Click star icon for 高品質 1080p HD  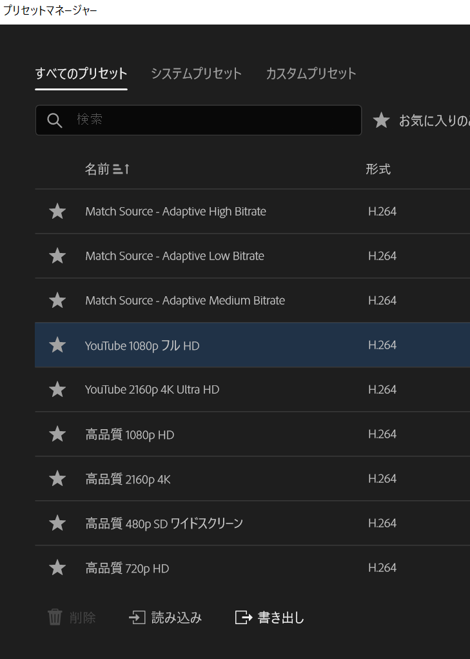point(57,434)
